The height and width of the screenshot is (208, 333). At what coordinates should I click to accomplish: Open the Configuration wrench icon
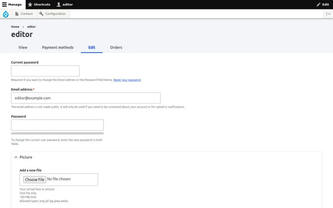[x=41, y=14]
